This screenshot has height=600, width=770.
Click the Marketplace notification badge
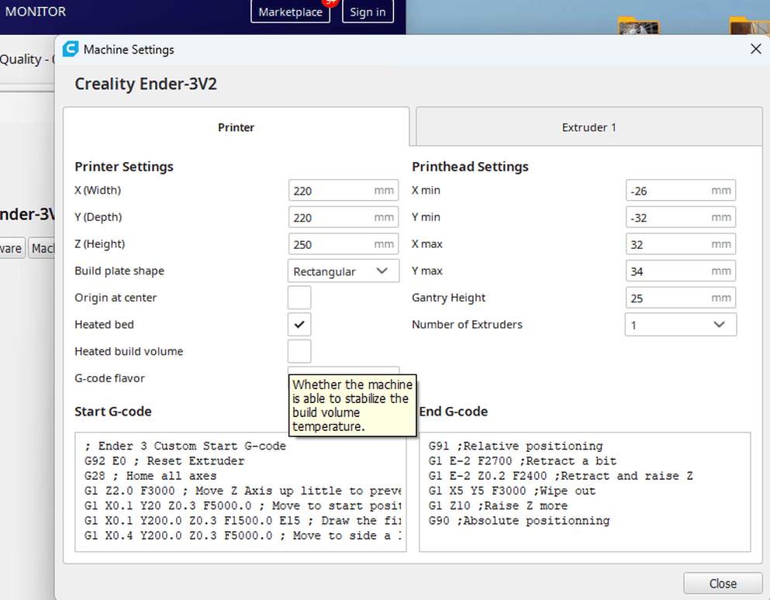pyautogui.click(x=330, y=2)
